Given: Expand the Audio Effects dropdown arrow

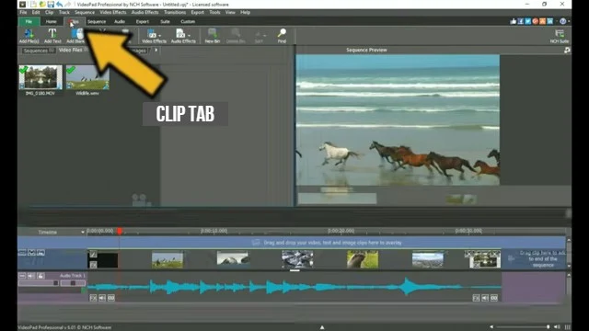Looking at the screenshot, I should (189, 35).
